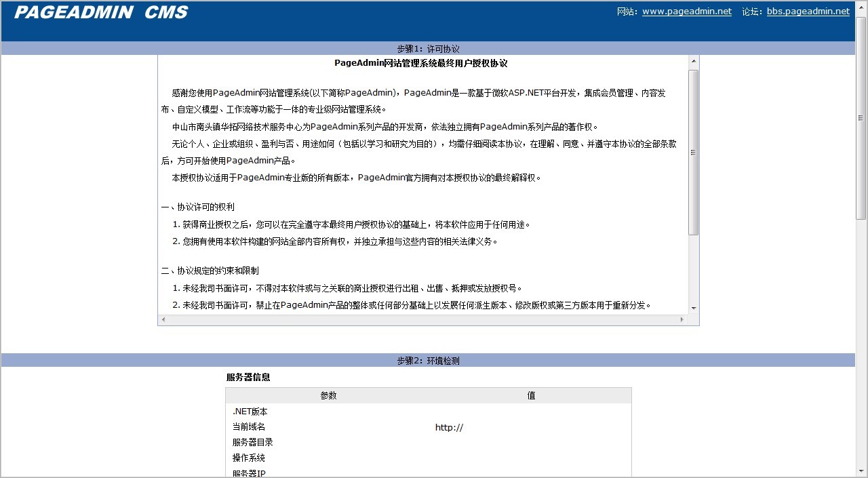Click the license box scroll-down arrow
This screenshot has width=868, height=478.
click(x=693, y=308)
